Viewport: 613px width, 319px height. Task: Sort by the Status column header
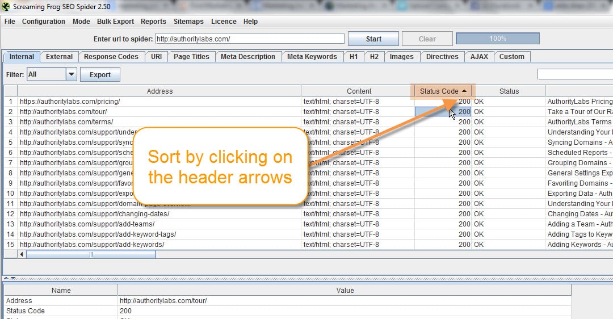coord(509,91)
